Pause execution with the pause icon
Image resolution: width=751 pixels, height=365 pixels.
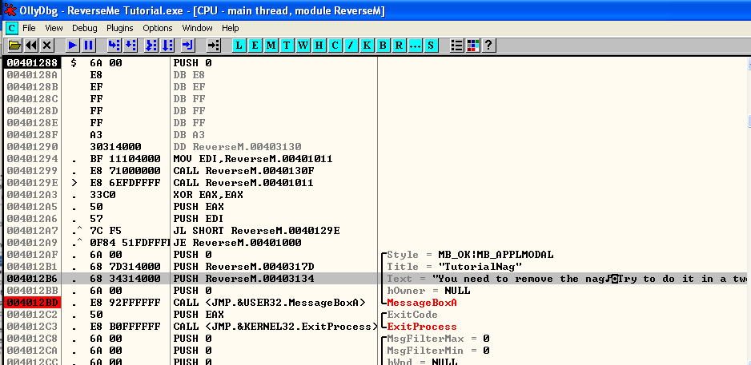pos(89,46)
